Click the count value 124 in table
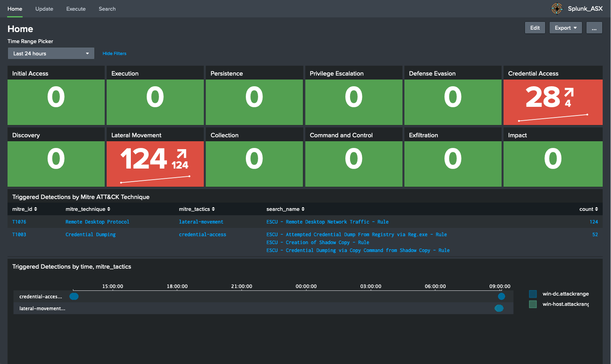The image size is (611, 364). tap(594, 222)
